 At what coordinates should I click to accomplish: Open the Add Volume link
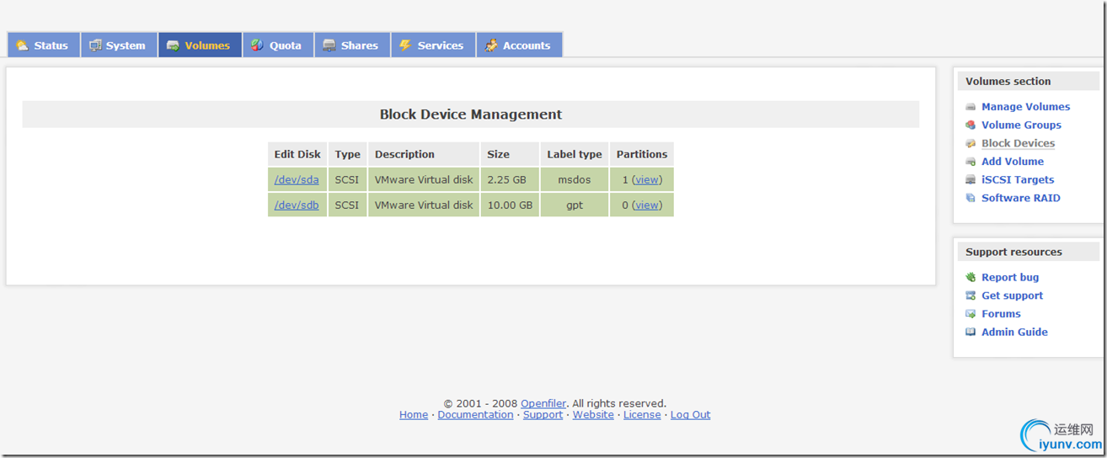click(x=1013, y=162)
